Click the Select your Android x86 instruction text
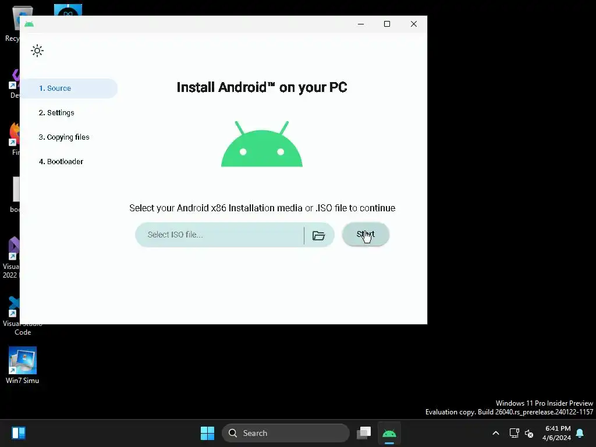Viewport: 596px width, 447px height. coord(262,208)
